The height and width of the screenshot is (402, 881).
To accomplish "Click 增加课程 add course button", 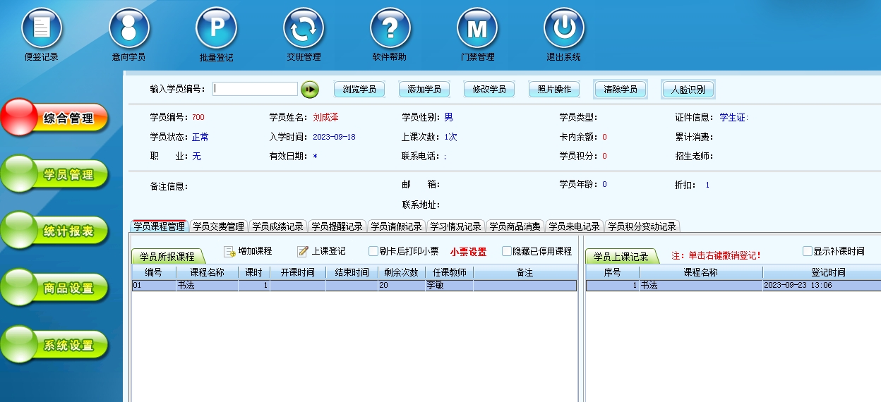I will tap(248, 251).
